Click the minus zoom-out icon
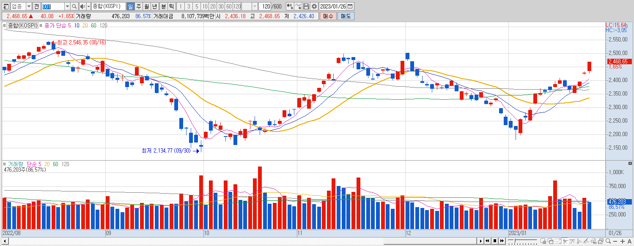 [615, 241]
